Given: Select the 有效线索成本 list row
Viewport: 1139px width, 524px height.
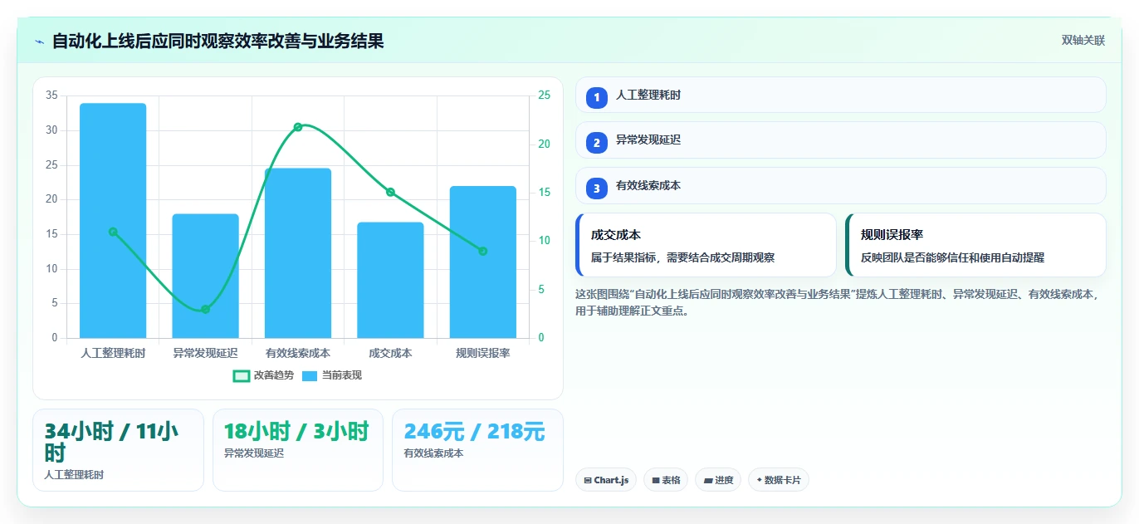Looking at the screenshot, I should (x=840, y=186).
